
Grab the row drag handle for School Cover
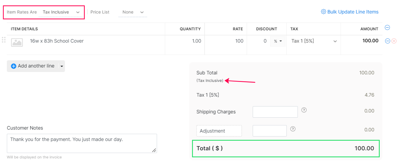coord(4,40)
